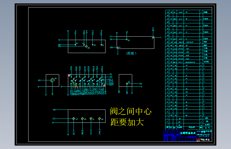Select the "204.6" dimension in the top view
The width and height of the screenshot is (231, 149).
[x=101, y=33]
